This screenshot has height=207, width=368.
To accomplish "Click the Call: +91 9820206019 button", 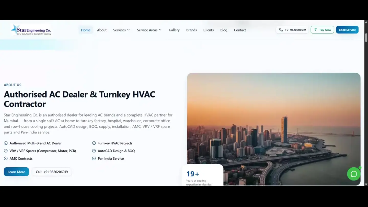I will [x=52, y=172].
